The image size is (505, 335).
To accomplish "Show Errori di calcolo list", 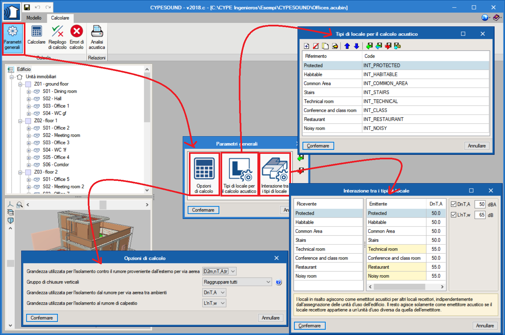I will point(77,38).
